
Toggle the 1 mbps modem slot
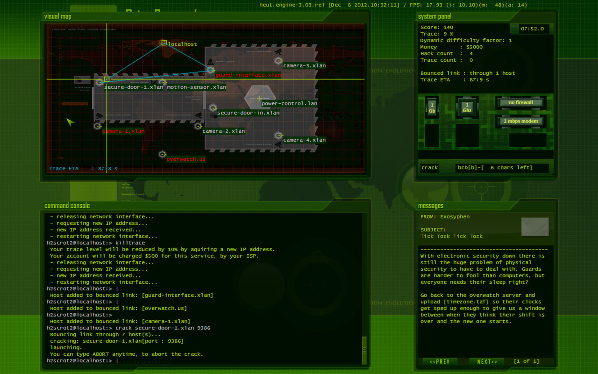(x=520, y=121)
